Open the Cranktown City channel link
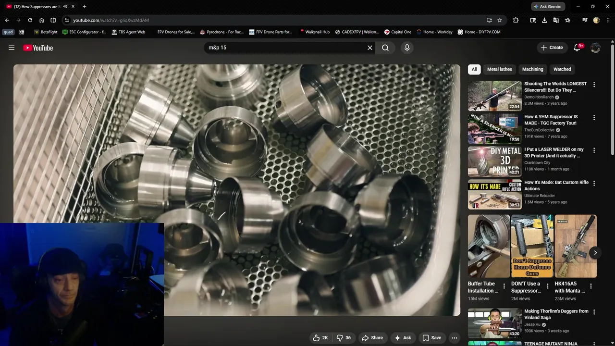 tap(537, 162)
